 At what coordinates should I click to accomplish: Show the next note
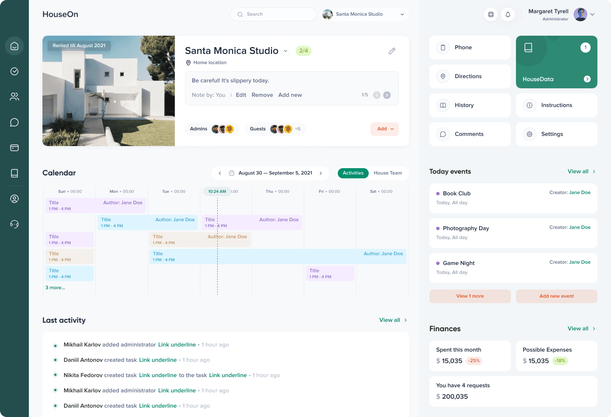pyautogui.click(x=387, y=95)
